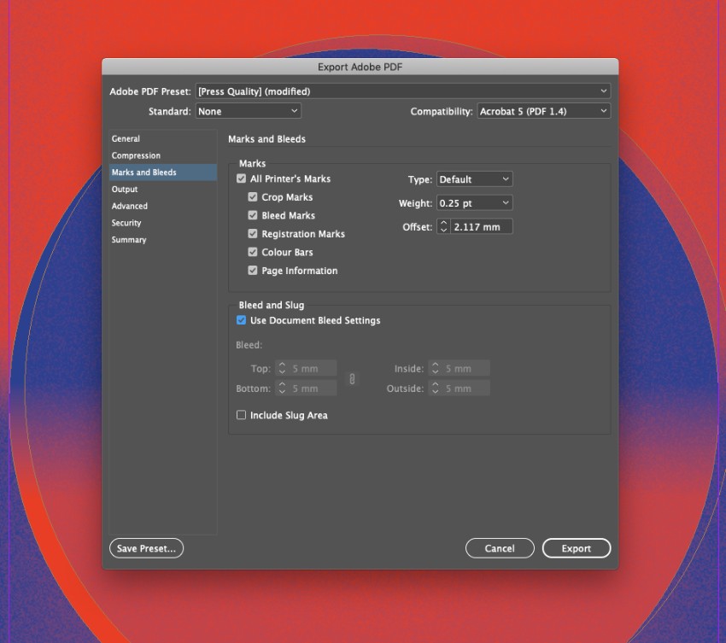Toggle Page Information checkbox

[x=252, y=271]
